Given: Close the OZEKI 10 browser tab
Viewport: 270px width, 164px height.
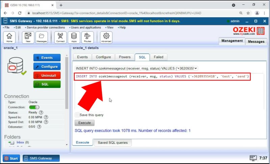Looking at the screenshot, I should pyautogui.click(x=53, y=5).
